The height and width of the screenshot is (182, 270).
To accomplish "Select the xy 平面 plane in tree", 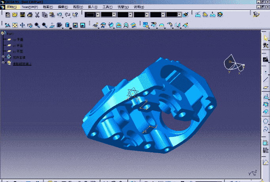I will (18, 40).
